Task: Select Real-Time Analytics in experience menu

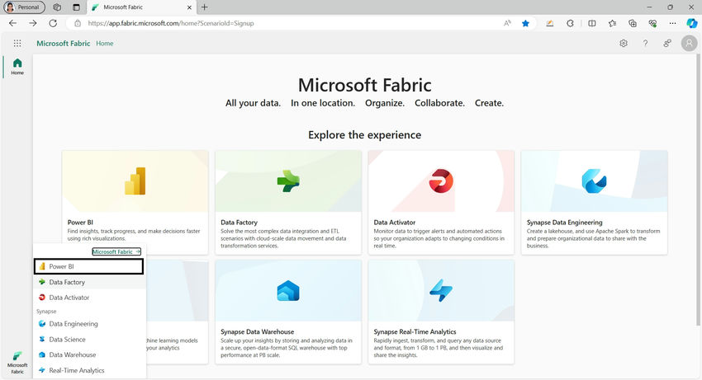Action: pos(89,370)
